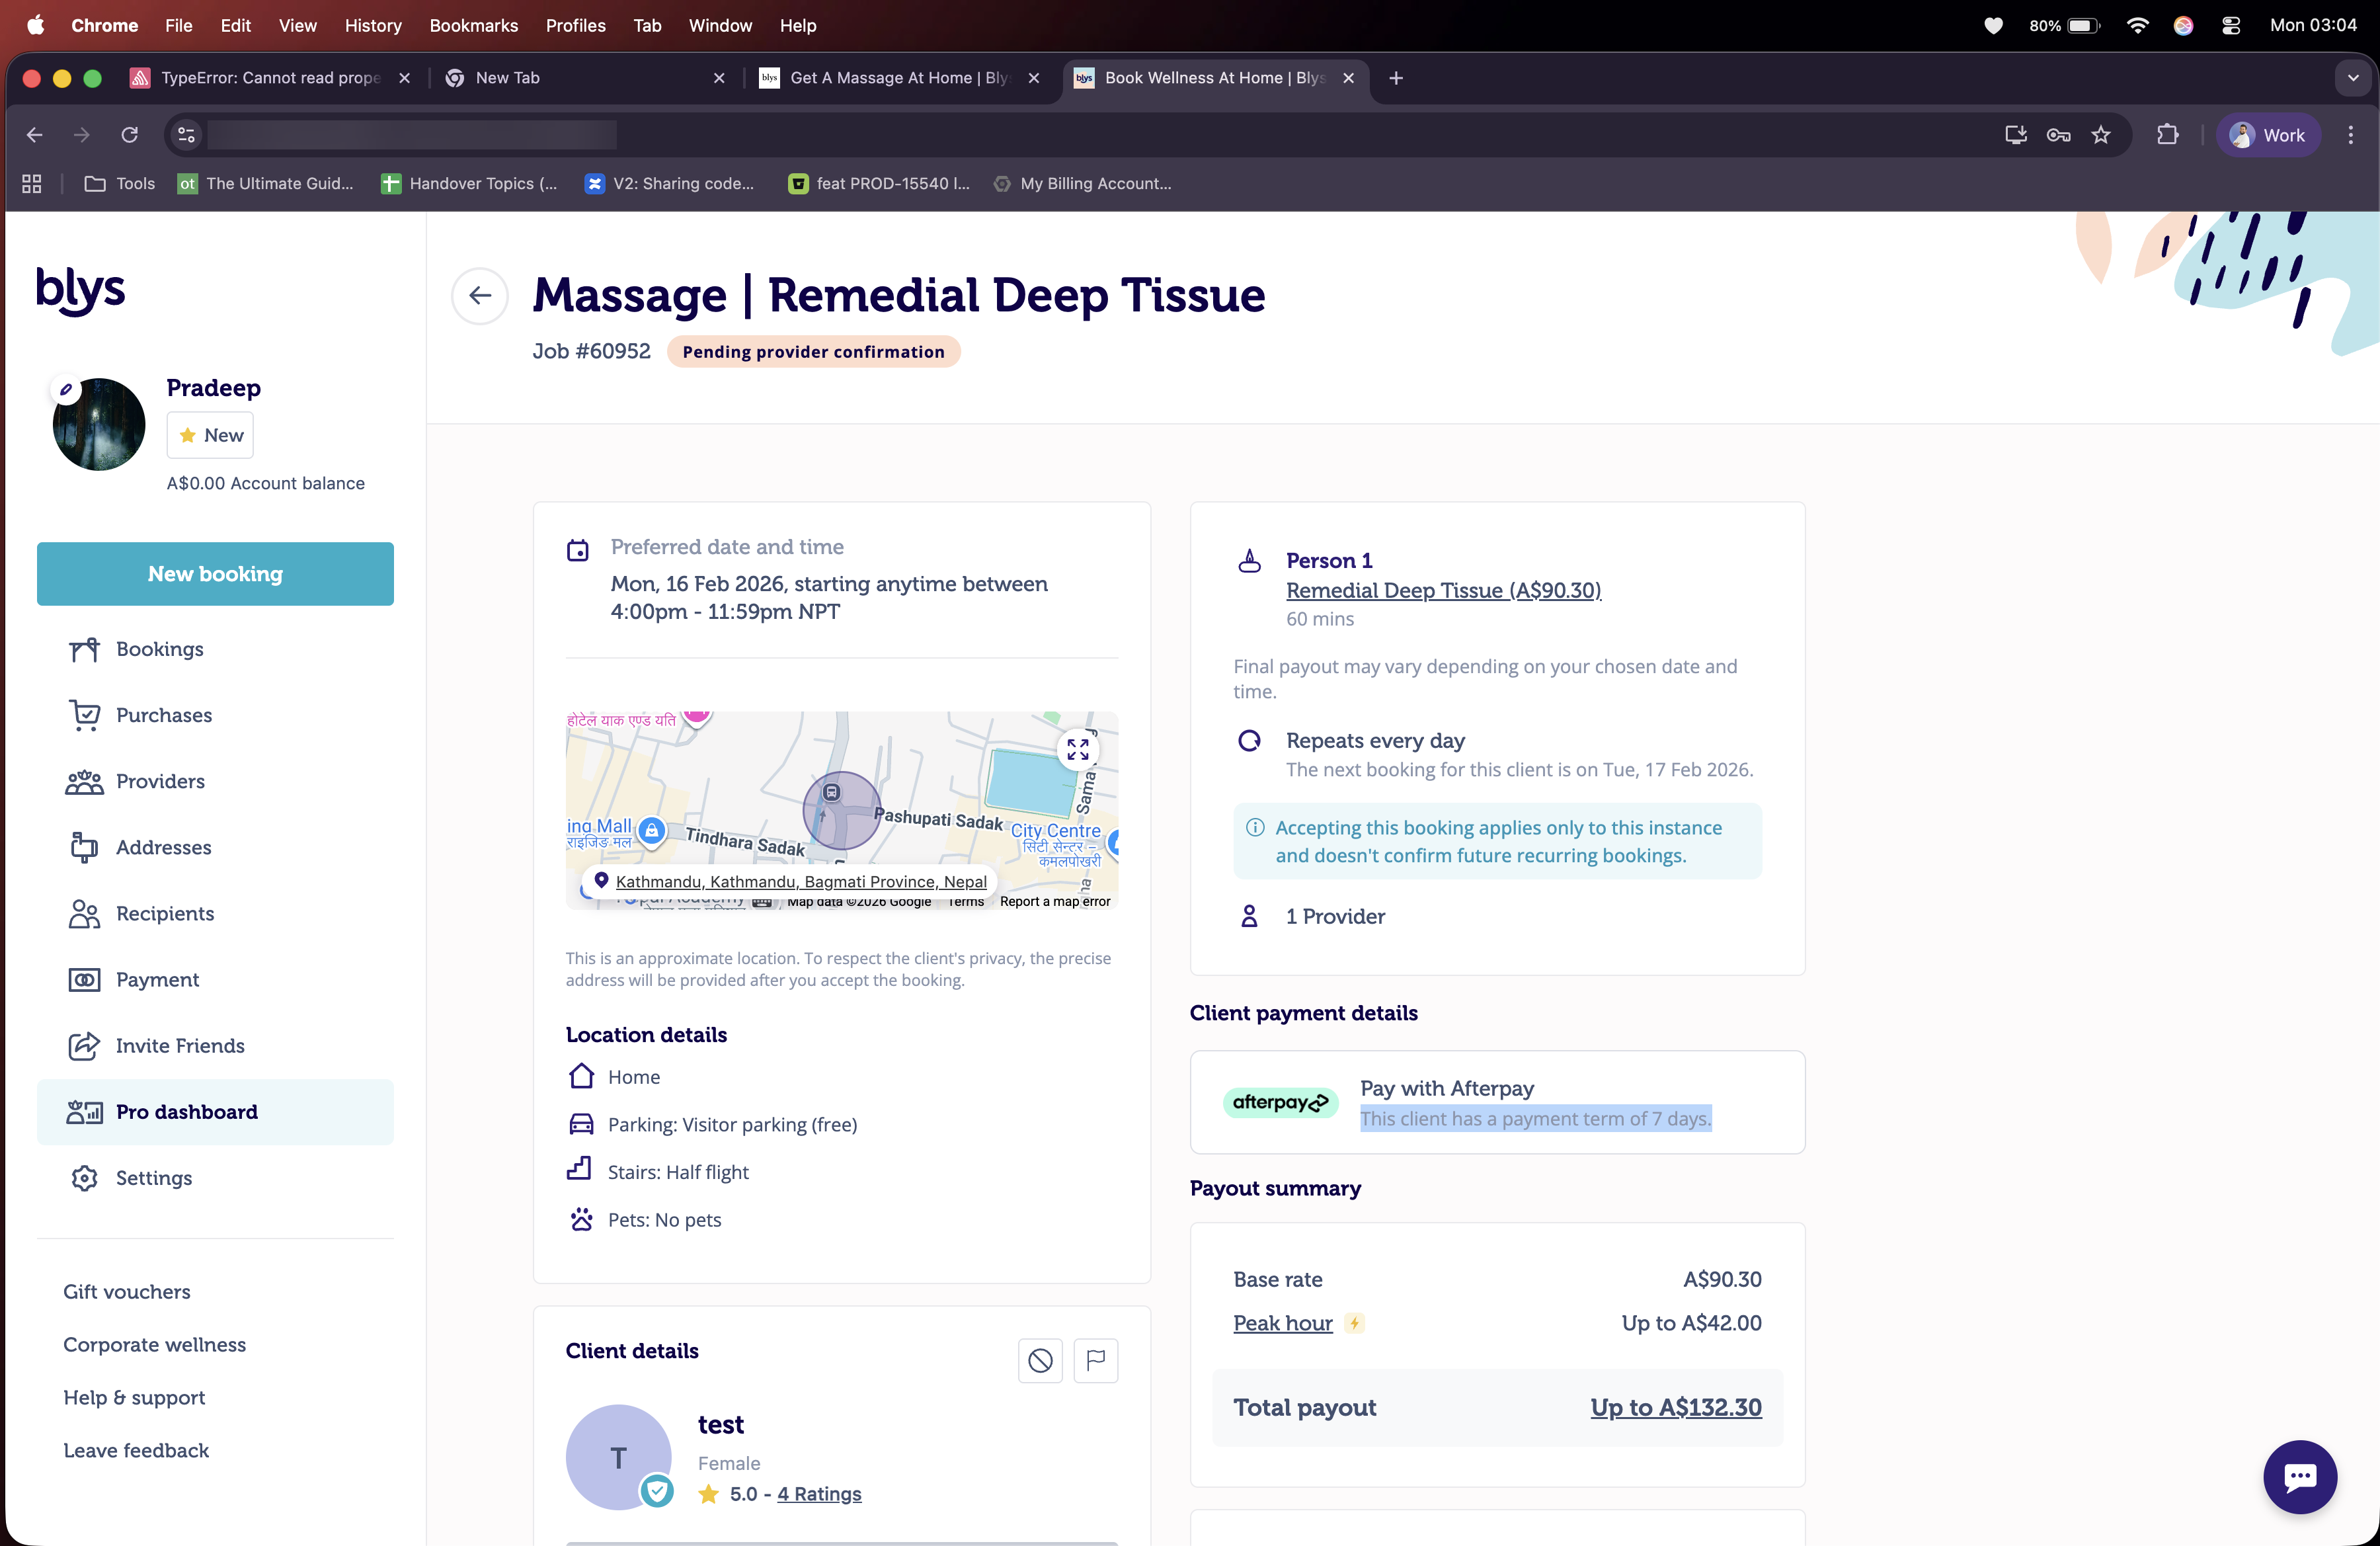Expand the map to fullscreen
Viewport: 2380px width, 1546px height.
tap(1077, 749)
